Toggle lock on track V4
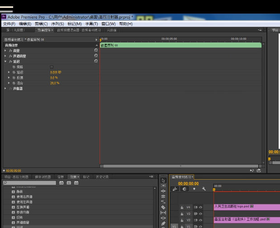Viewport: 280px width, 228px height. click(x=182, y=207)
